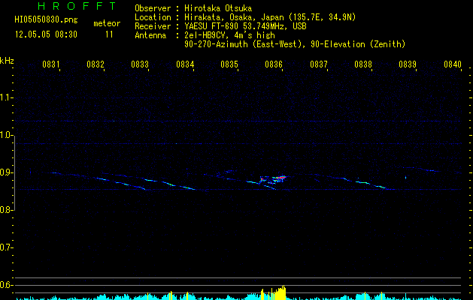This screenshot has height=300, width=473.
Task: Click the Antenna line 2el-HB9CV
Action: [205, 35]
